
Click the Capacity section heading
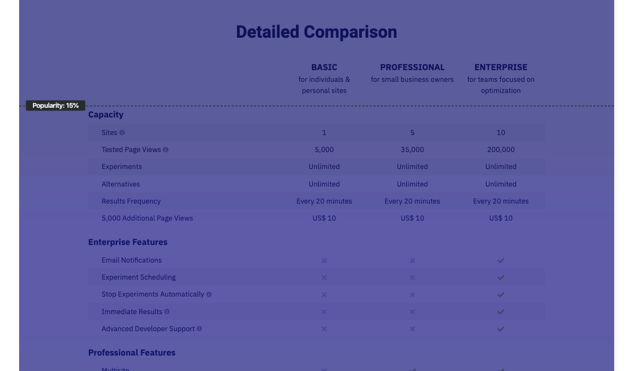pos(106,115)
